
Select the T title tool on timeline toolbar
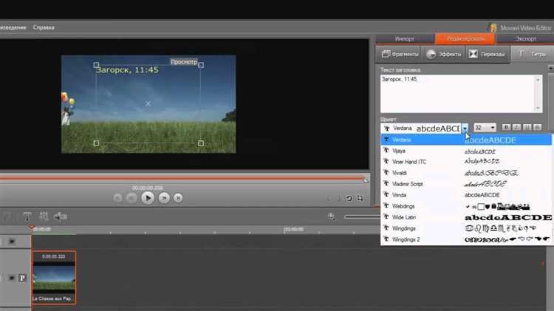coord(27,216)
